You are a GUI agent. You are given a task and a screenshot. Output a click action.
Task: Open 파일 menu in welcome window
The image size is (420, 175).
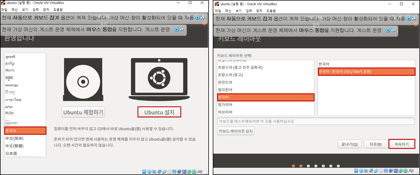4,10
